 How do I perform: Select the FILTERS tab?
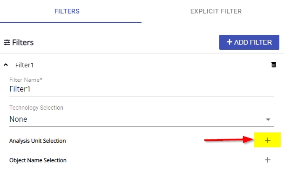point(67,11)
